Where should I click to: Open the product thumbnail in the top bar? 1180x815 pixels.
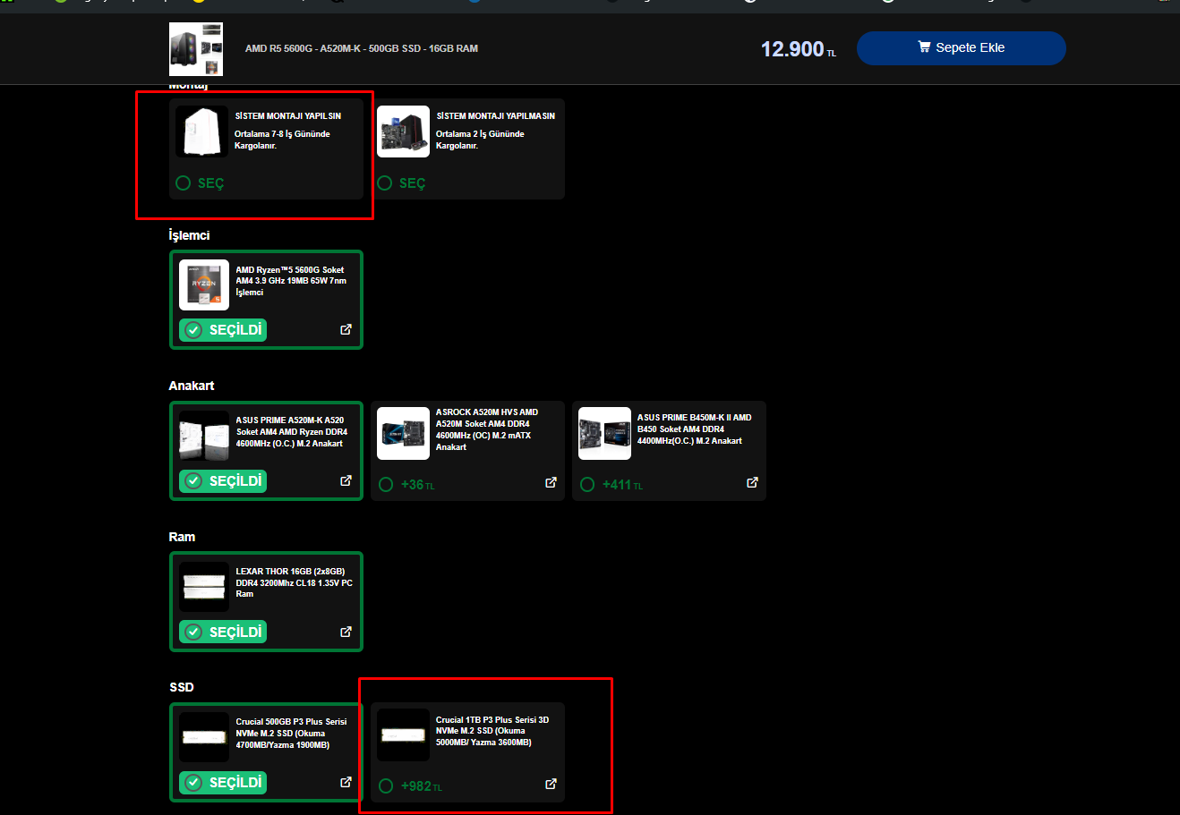pos(196,49)
